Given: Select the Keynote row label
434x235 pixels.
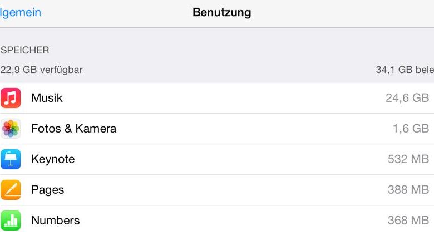Looking at the screenshot, I should [x=53, y=159].
